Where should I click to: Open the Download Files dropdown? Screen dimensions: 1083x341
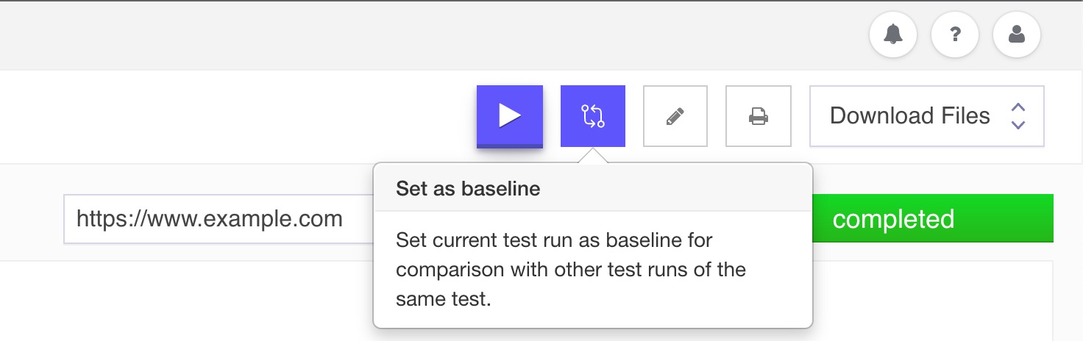tap(927, 116)
